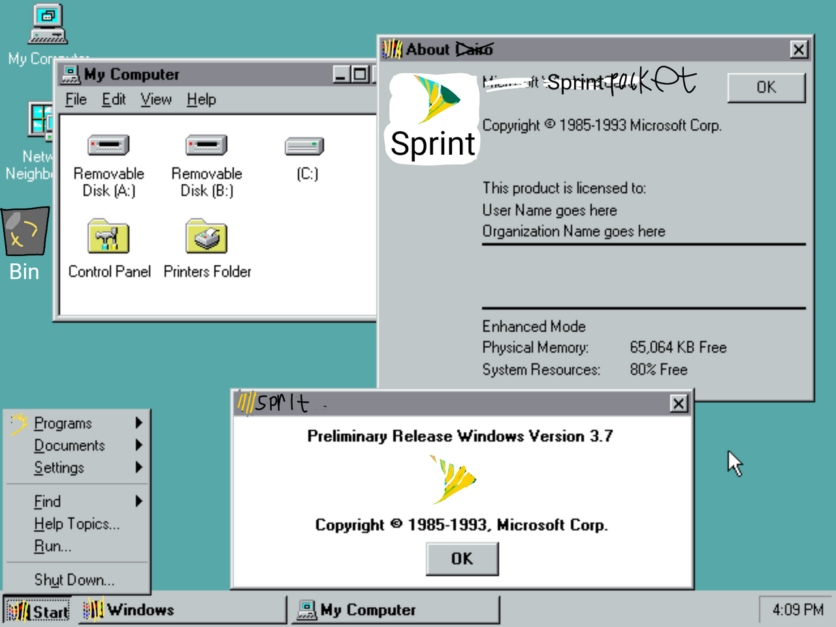The width and height of the screenshot is (836, 627).
Task: Click the Start button
Action: pyautogui.click(x=39, y=611)
